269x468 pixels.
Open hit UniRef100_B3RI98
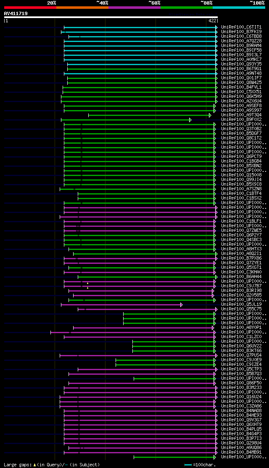tap(242, 291)
